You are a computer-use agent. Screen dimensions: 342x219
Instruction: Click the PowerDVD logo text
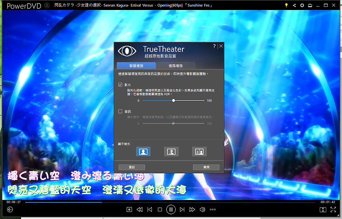click(24, 6)
